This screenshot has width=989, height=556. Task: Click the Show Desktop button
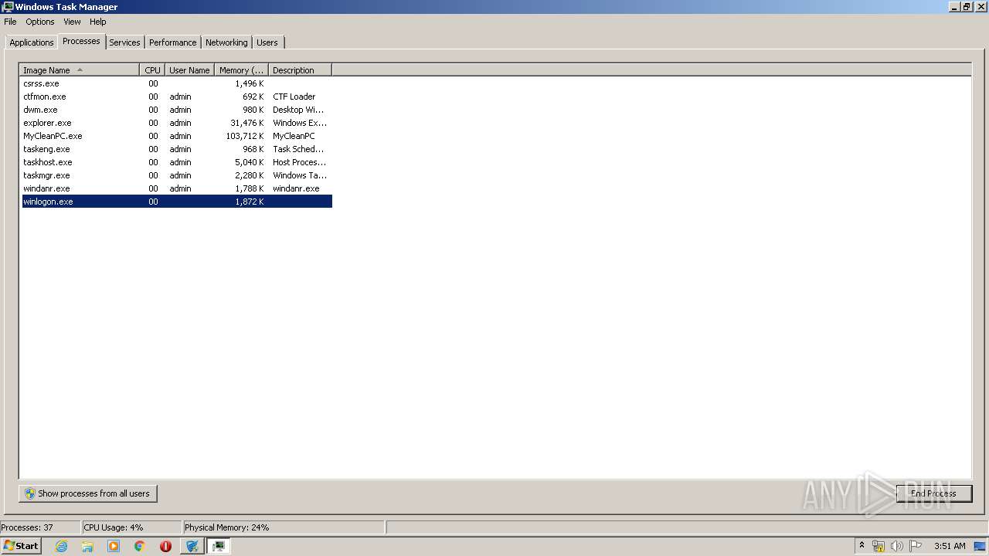point(981,546)
